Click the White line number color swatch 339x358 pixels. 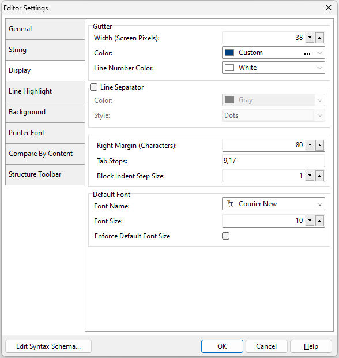(x=229, y=68)
